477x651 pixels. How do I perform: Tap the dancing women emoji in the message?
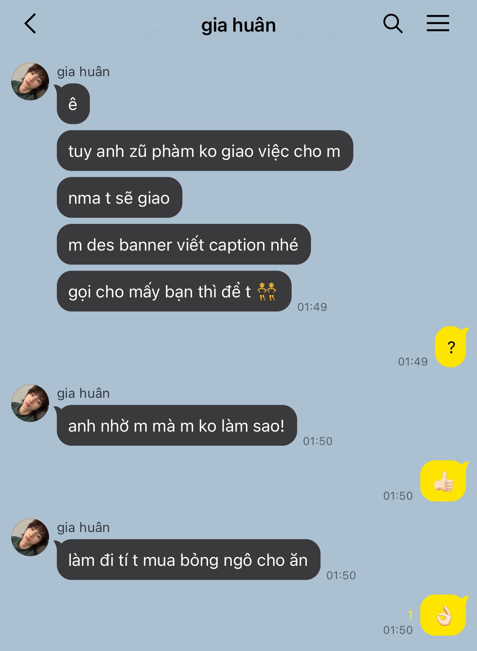(x=267, y=291)
